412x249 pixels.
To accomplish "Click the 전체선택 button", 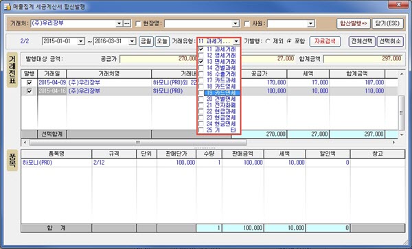I will [362, 41].
